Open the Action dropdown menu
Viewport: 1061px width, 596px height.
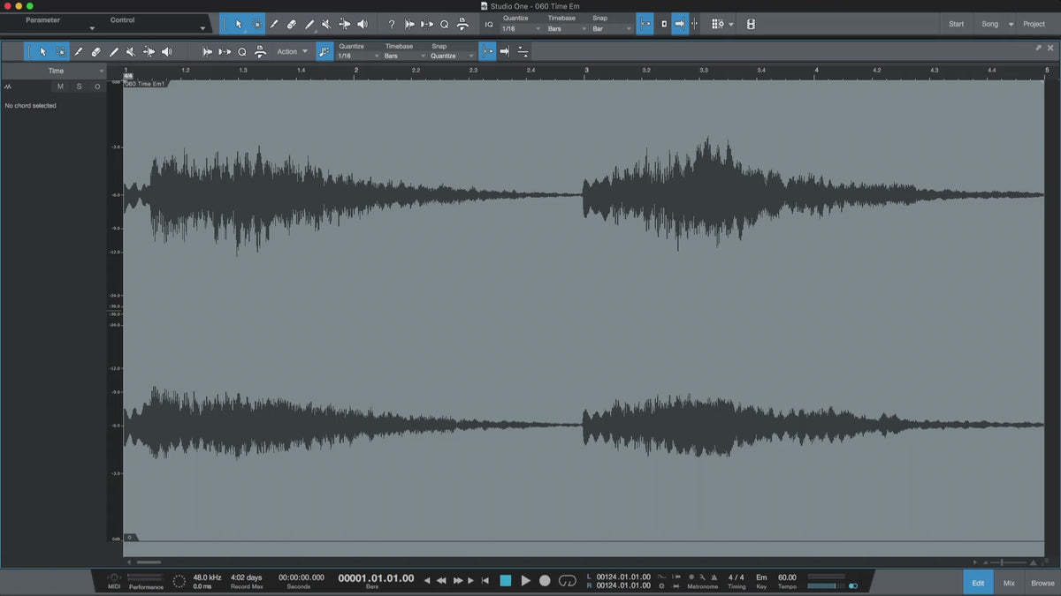[x=292, y=52]
